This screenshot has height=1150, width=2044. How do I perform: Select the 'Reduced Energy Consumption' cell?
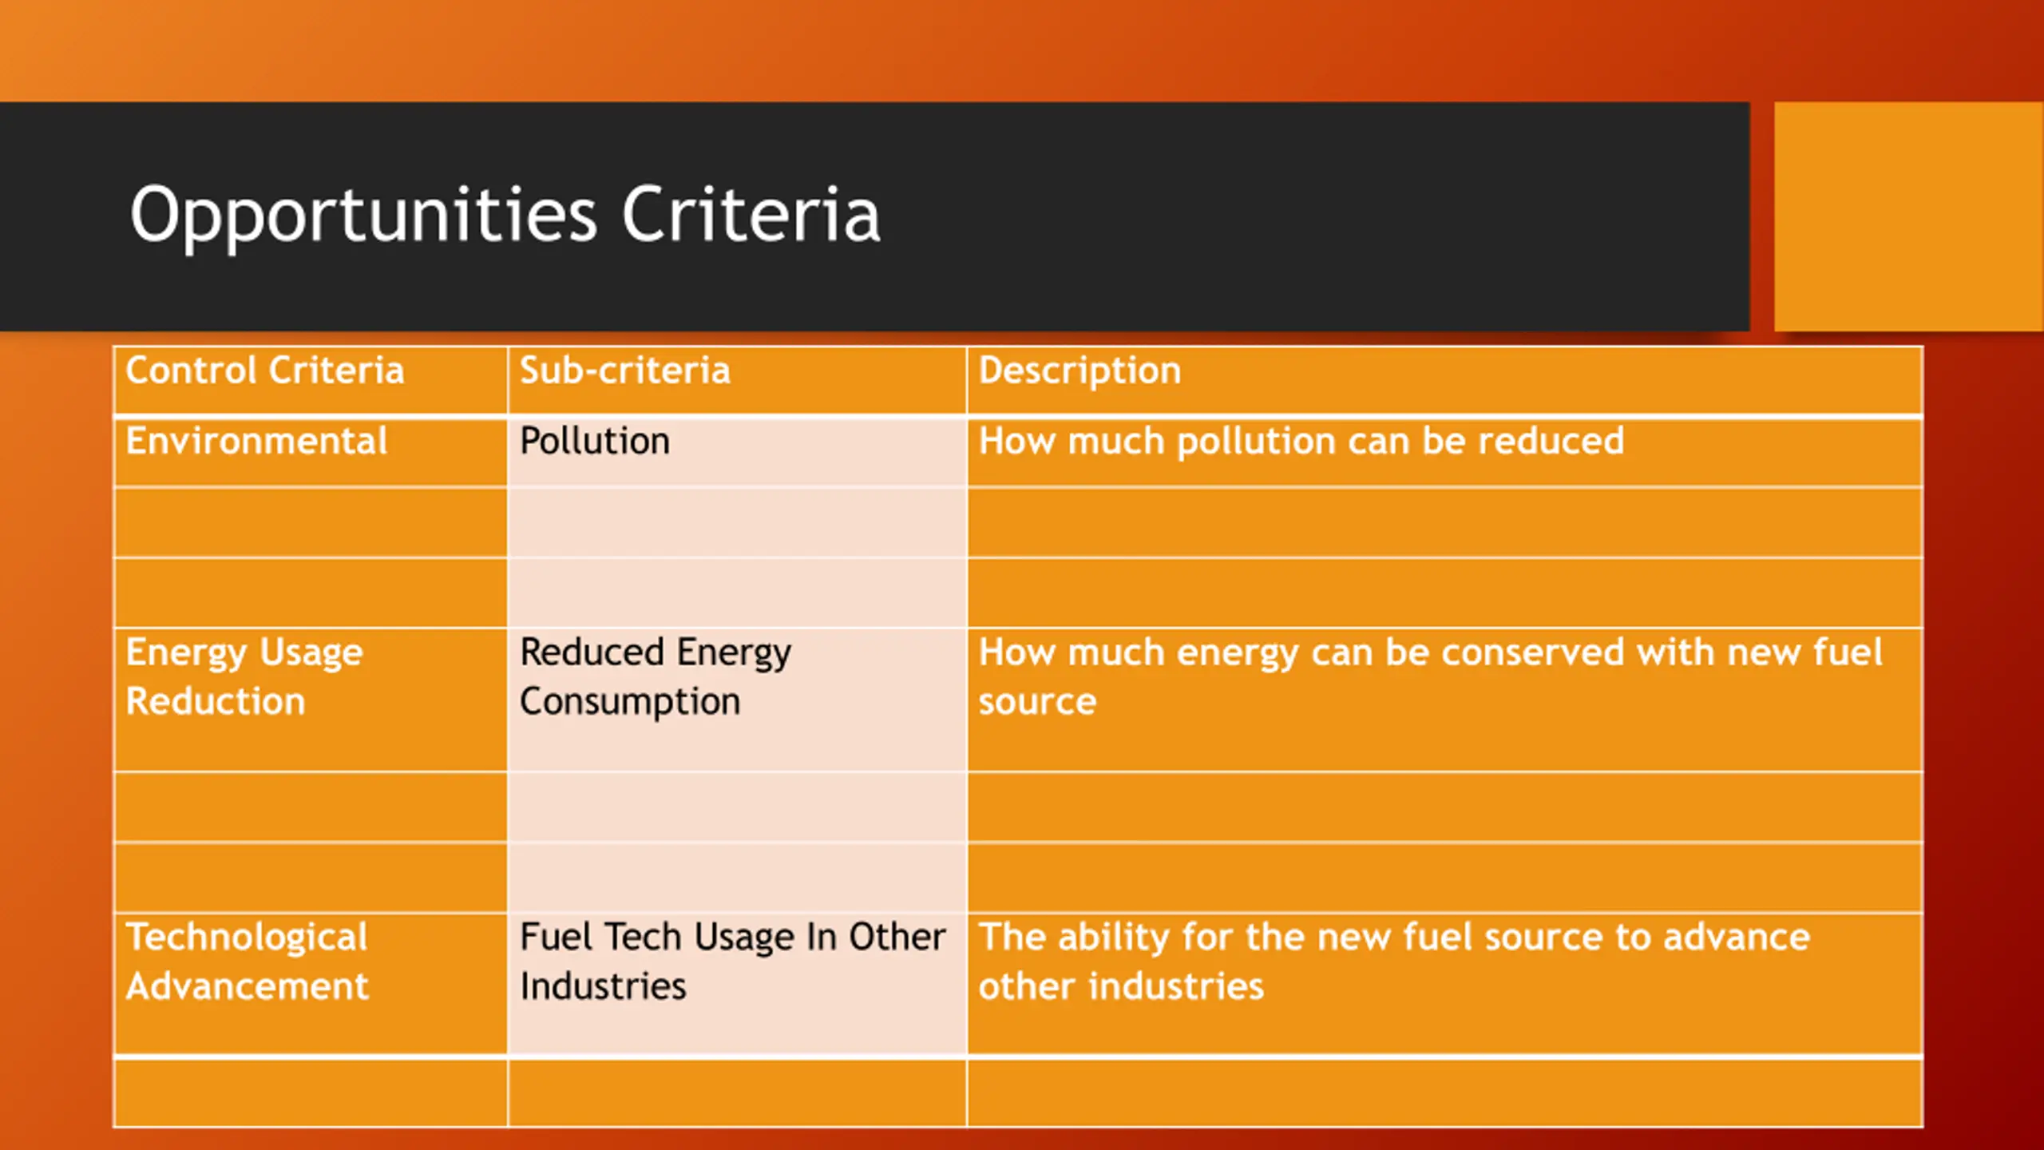(x=737, y=700)
